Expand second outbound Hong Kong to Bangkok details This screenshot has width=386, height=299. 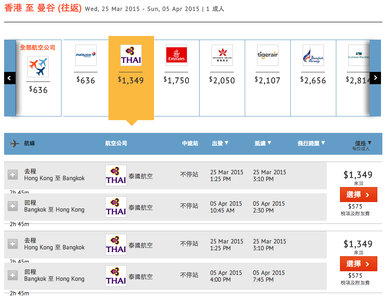pos(13,243)
